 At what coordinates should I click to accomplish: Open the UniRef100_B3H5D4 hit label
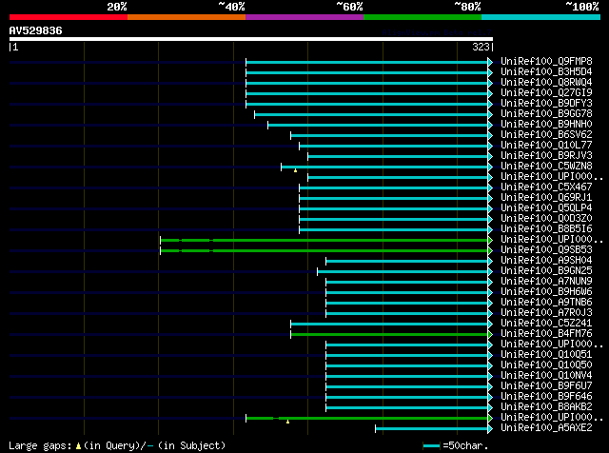546,72
